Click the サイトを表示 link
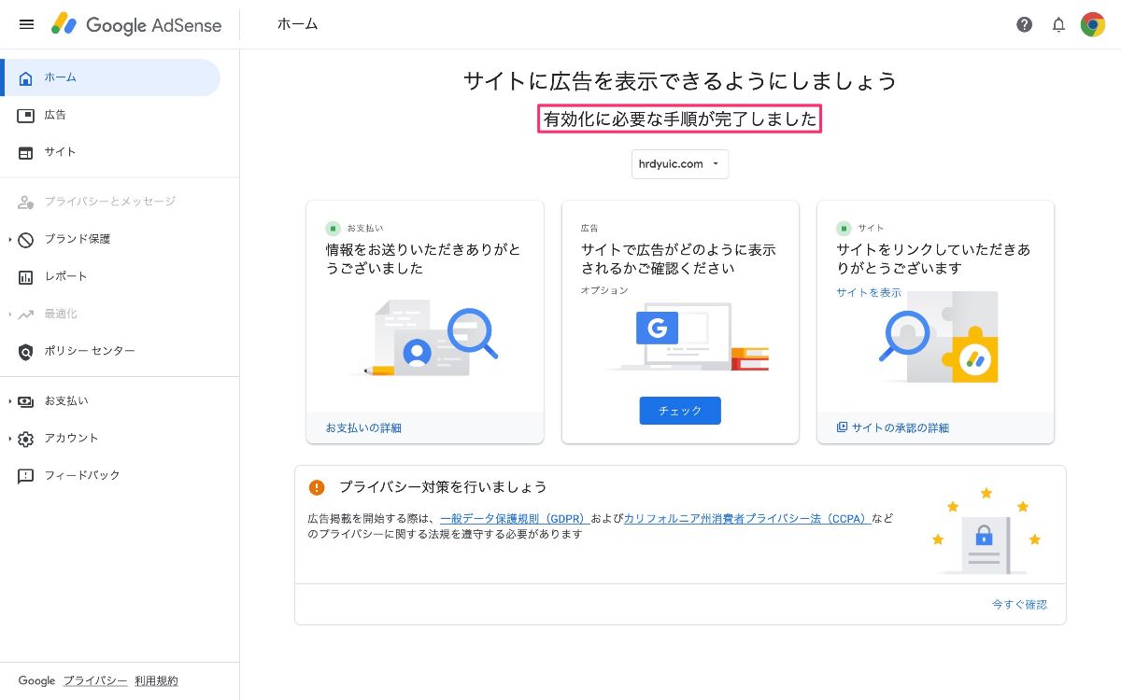This screenshot has width=1121, height=700. (x=869, y=292)
